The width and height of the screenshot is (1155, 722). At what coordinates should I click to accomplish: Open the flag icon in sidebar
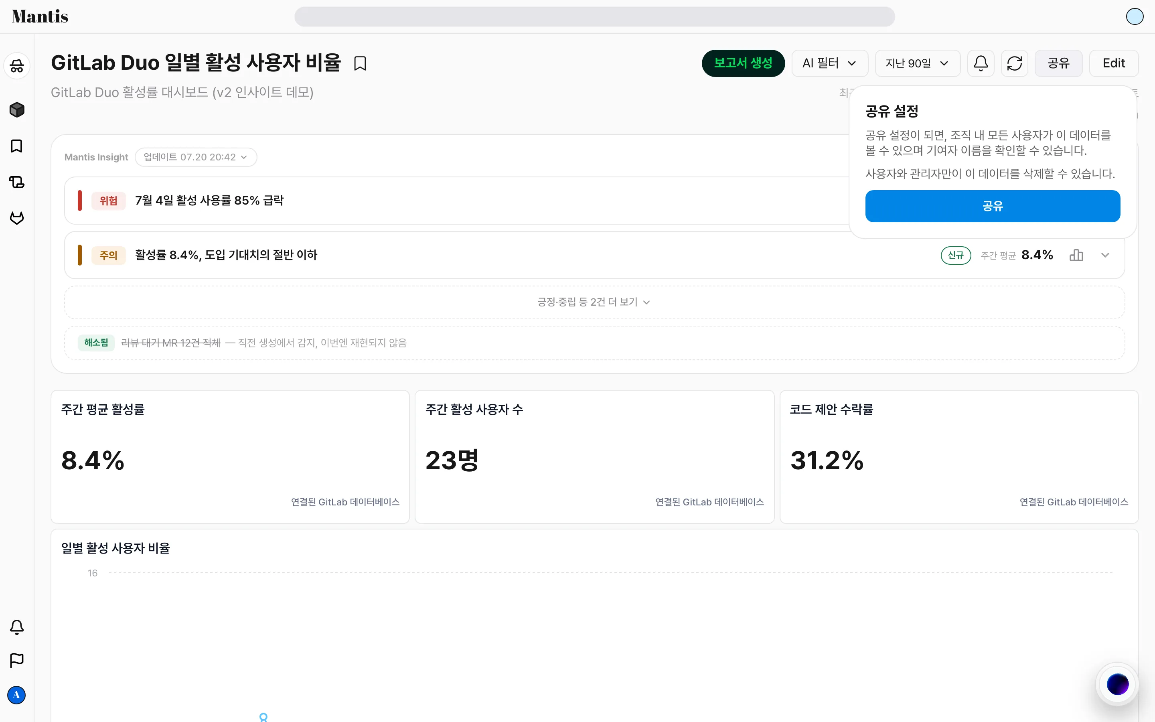point(17,660)
